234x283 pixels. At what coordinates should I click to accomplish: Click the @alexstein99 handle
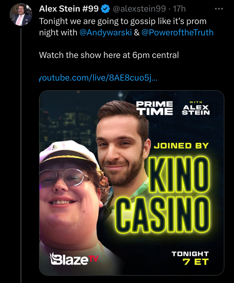(139, 9)
